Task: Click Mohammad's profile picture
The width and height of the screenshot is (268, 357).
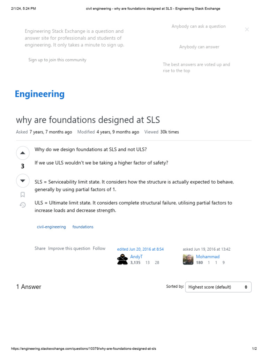Action: 188,259
